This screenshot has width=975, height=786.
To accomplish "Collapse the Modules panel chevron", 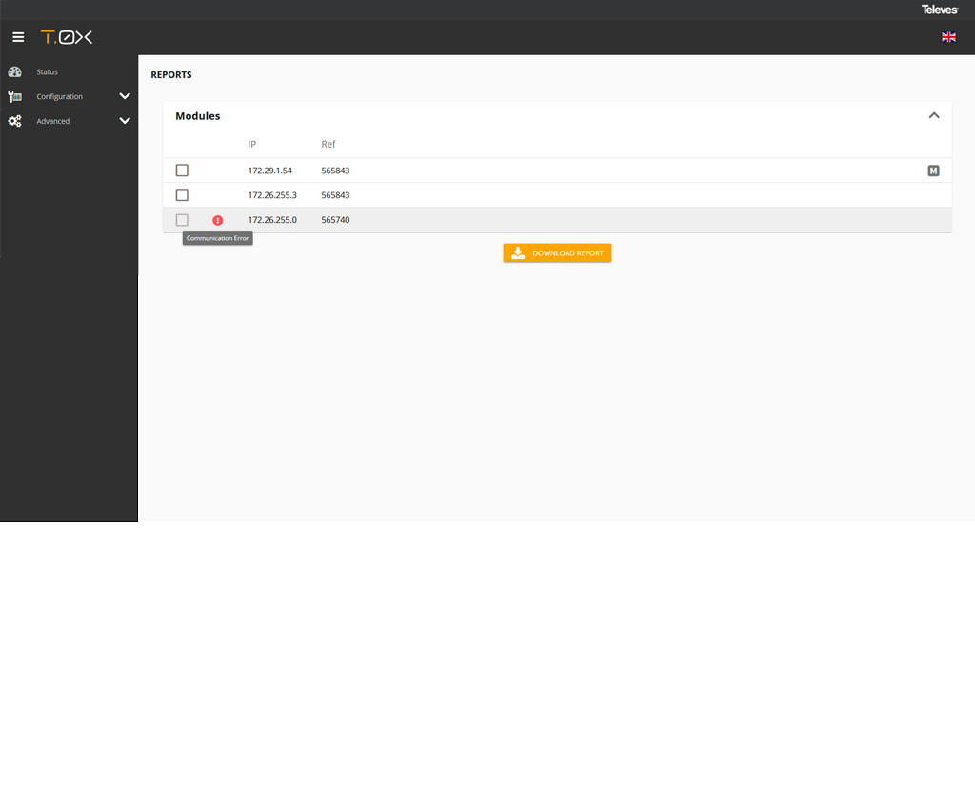I will 934,115.
